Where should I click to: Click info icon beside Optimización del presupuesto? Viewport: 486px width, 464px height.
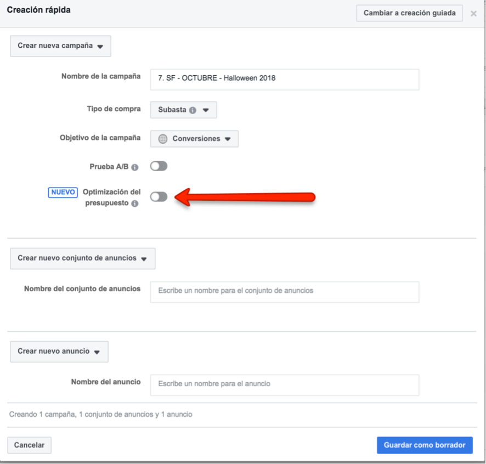click(x=135, y=203)
